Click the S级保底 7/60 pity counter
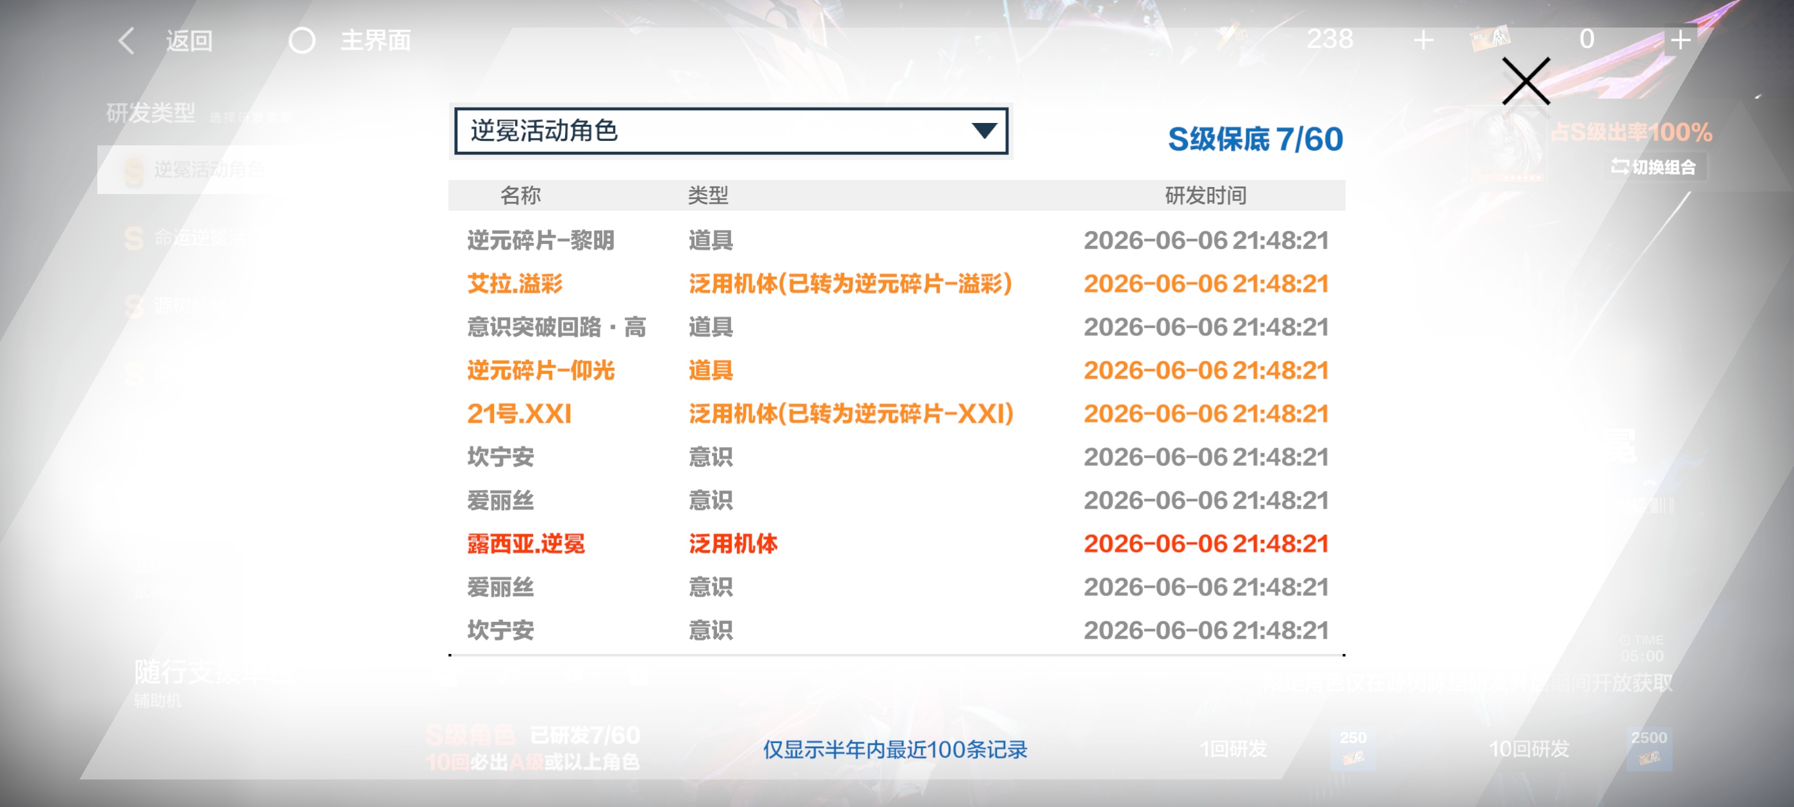Screen dimensions: 1794x807 (1255, 139)
